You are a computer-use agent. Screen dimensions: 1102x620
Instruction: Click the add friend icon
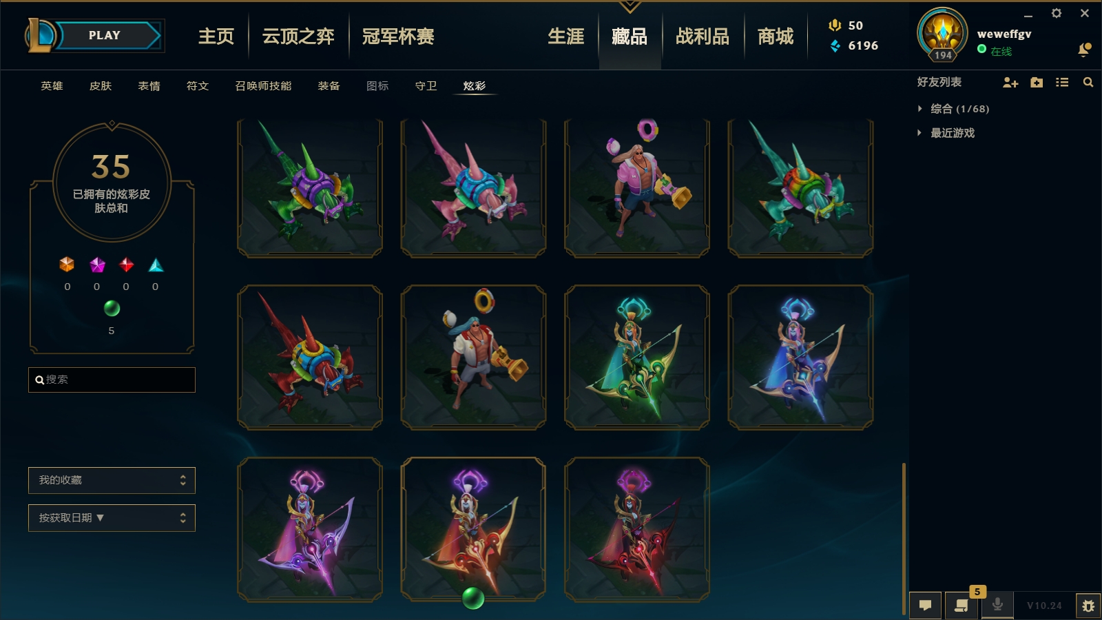tap(1010, 83)
